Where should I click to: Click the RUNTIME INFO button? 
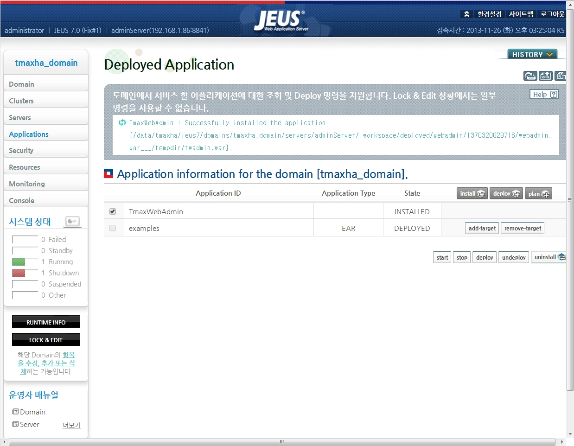click(x=46, y=322)
